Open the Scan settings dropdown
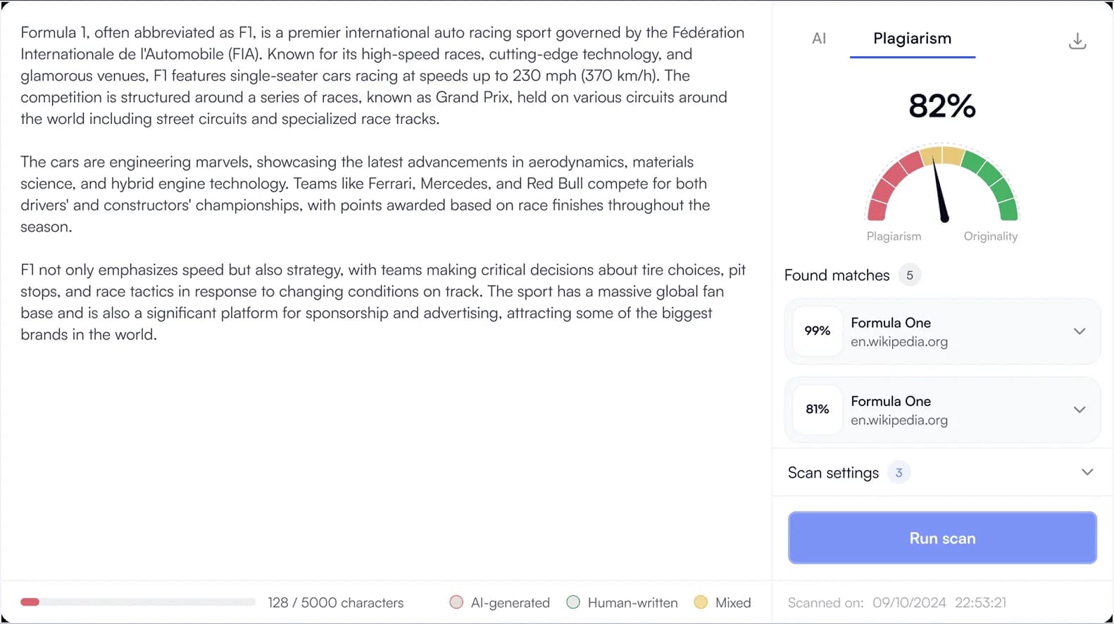 point(1087,472)
